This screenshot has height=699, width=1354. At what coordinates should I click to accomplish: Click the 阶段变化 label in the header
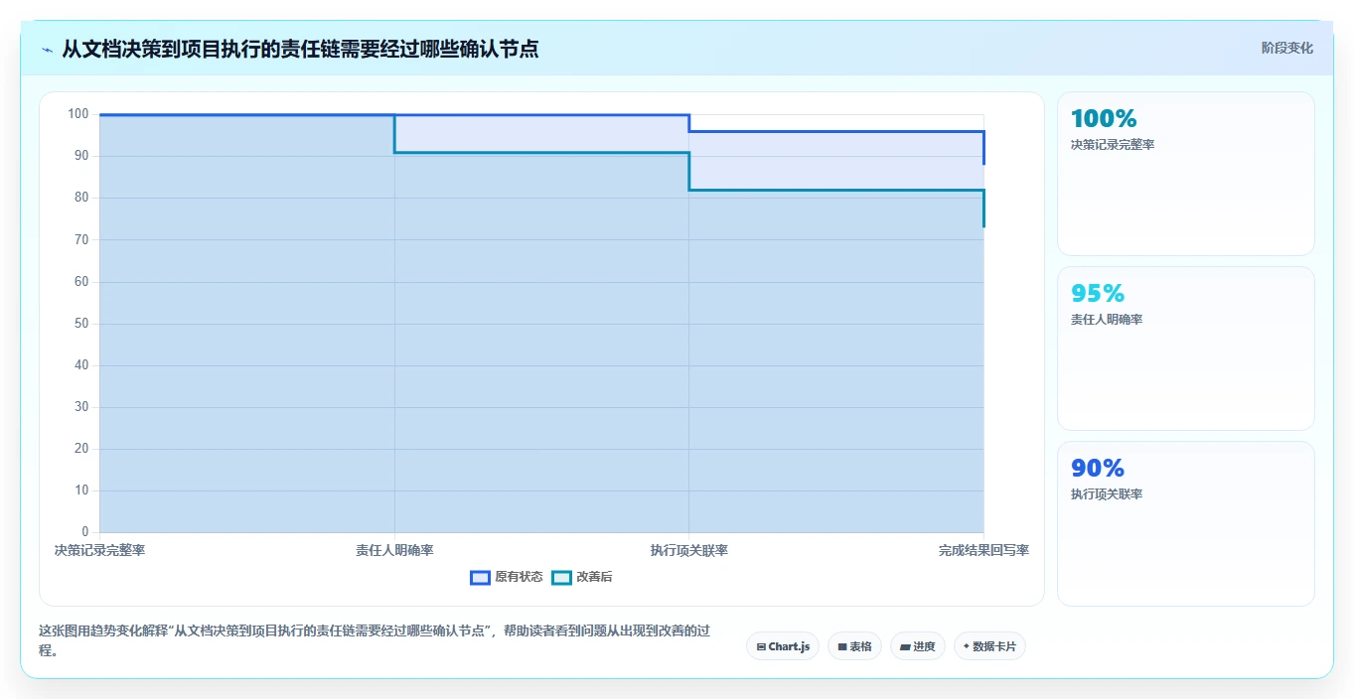tap(1287, 48)
